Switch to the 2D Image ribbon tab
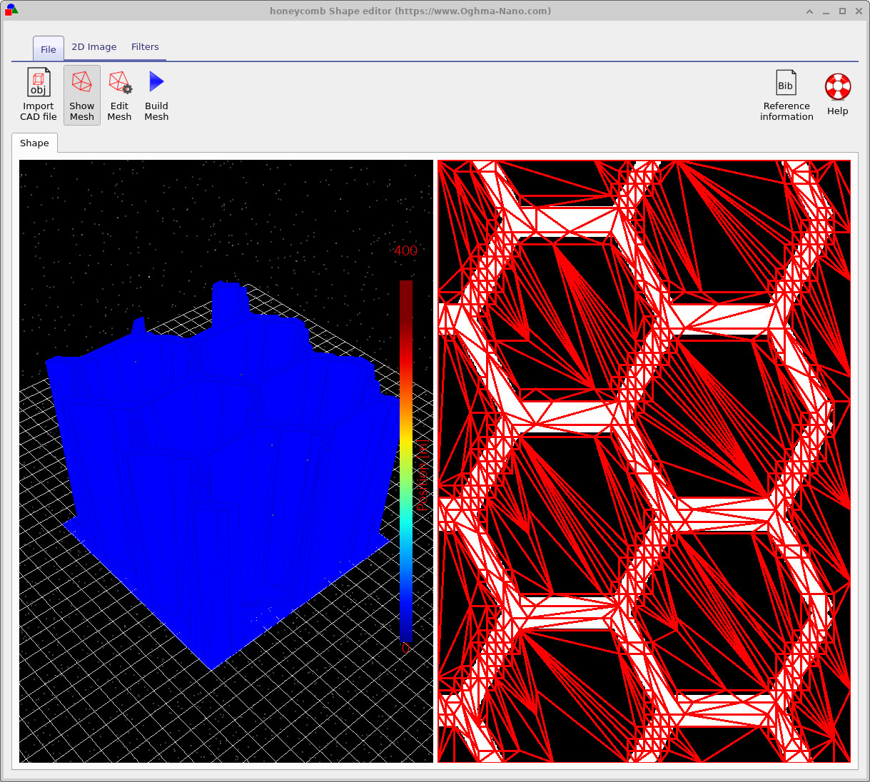 pos(93,46)
